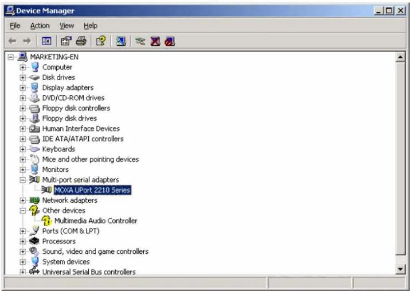Viewport: 410px width, 291px height.
Task: Expand the Monitors node
Action: pyautogui.click(x=23, y=170)
